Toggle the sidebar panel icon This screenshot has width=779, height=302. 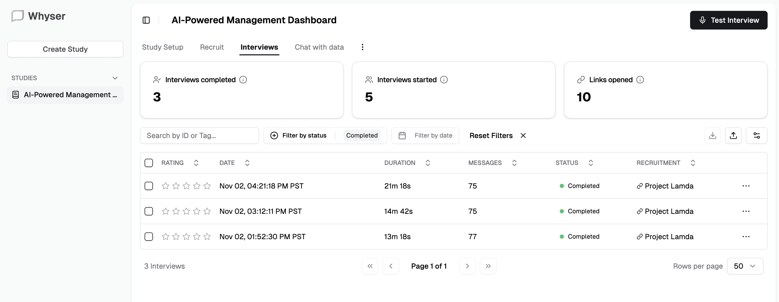point(146,20)
